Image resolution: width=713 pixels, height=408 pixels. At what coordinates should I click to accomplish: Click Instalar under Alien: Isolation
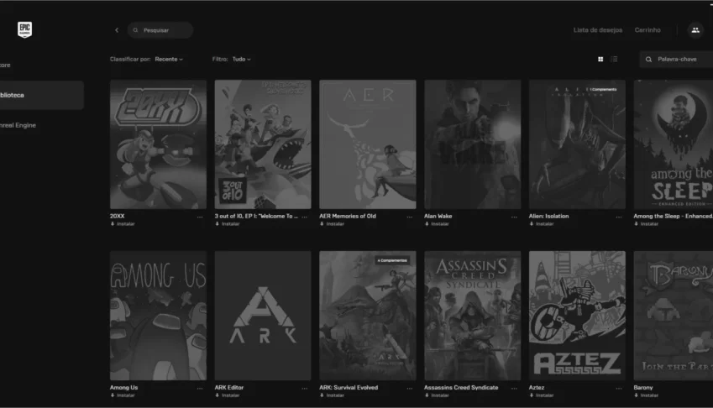click(x=542, y=224)
